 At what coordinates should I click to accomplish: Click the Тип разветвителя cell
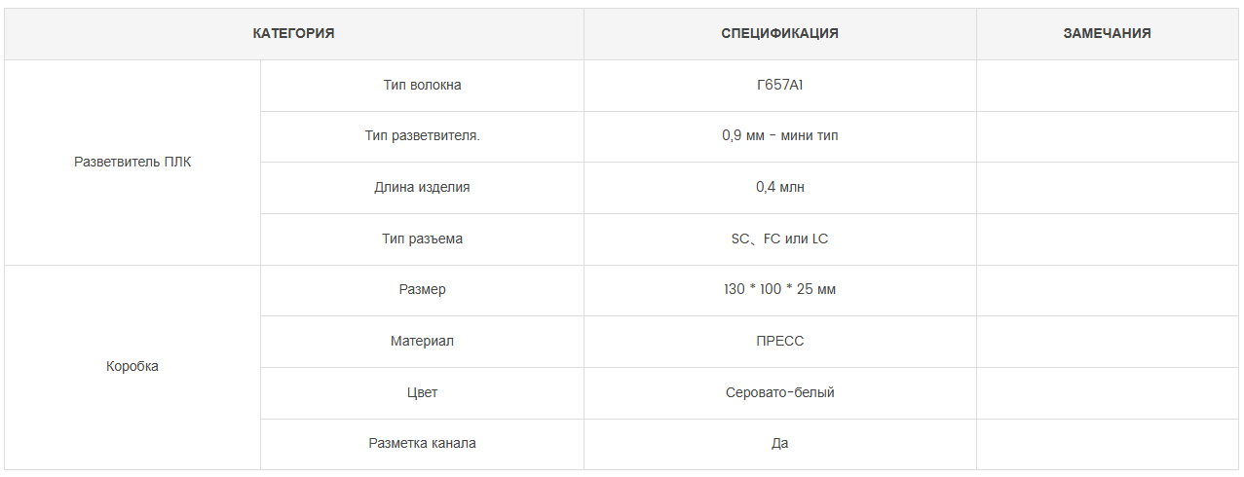pyautogui.click(x=423, y=136)
